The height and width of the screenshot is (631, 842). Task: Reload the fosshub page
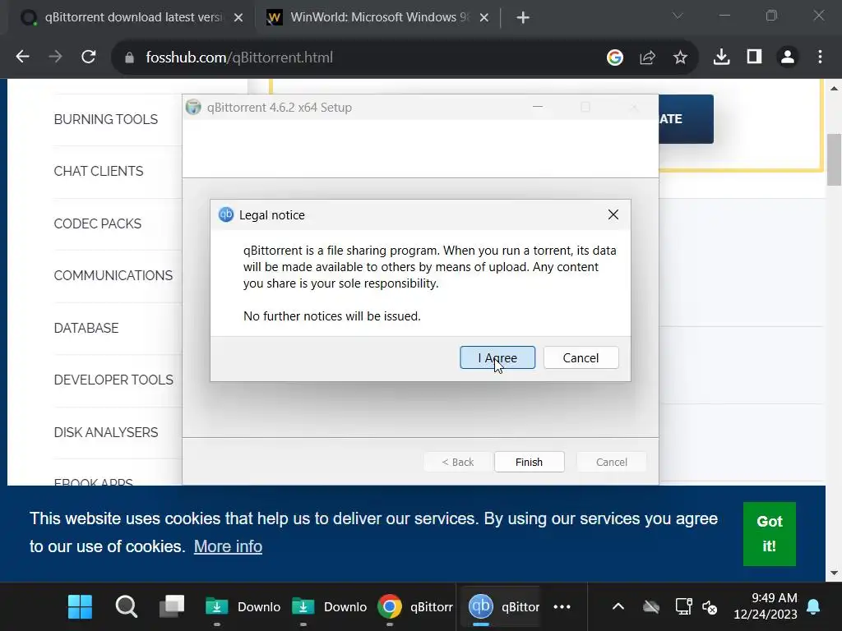coord(89,57)
